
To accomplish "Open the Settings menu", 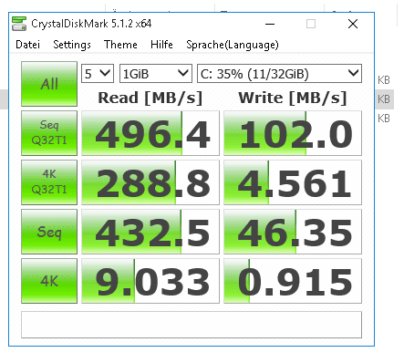I will point(72,45).
